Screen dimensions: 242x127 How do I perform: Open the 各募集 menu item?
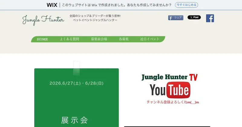click(124, 39)
